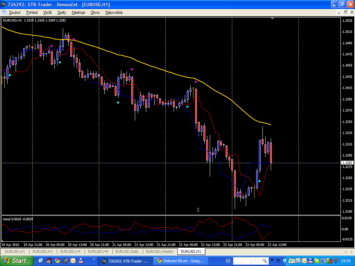Focus the Google desktop search field

[x=247, y=261]
